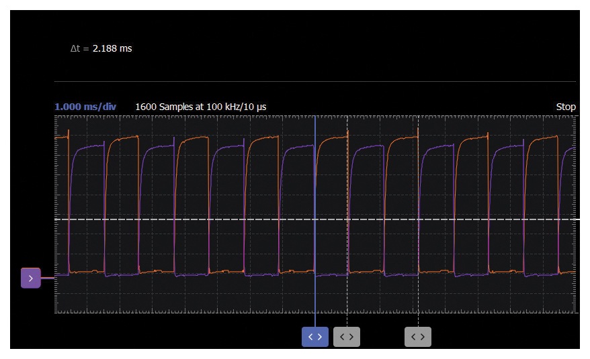This screenshot has height=359, width=590.
Task: Click the top tick ruler of the graticule
Action: [202, 116]
